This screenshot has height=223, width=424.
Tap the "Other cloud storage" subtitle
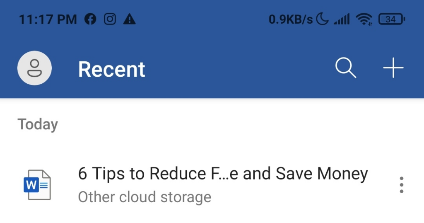click(x=145, y=197)
